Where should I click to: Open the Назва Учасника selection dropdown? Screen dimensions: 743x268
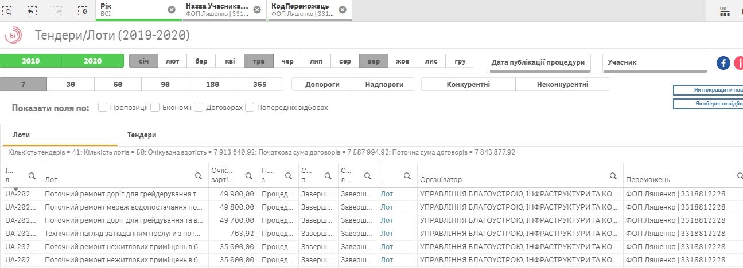point(224,10)
